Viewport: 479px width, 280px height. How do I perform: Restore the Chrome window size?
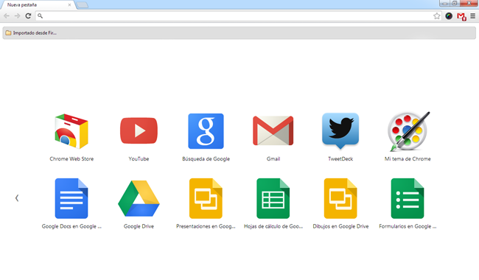pyautogui.click(x=455, y=3)
